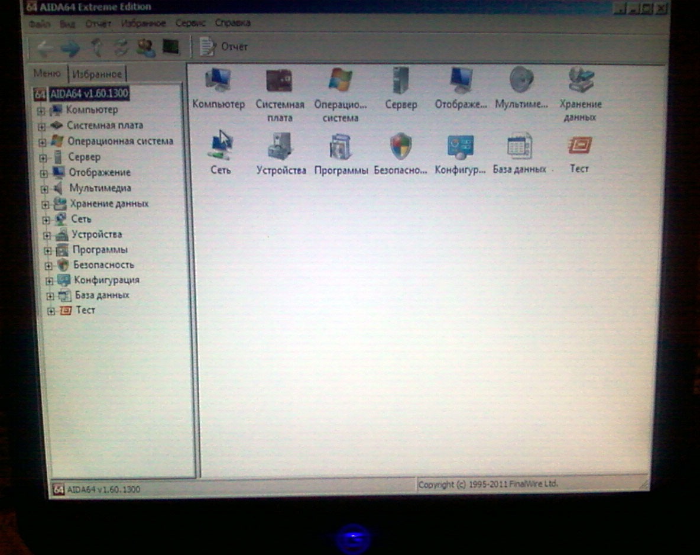
Task: Switch to the Меню tab
Action: point(47,73)
